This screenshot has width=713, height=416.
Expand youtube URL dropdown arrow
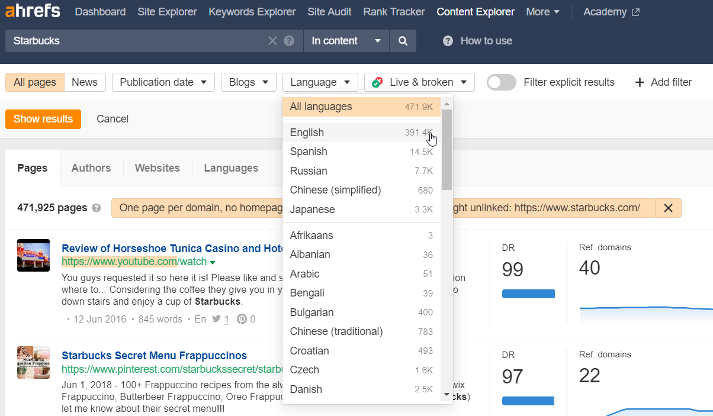(213, 262)
